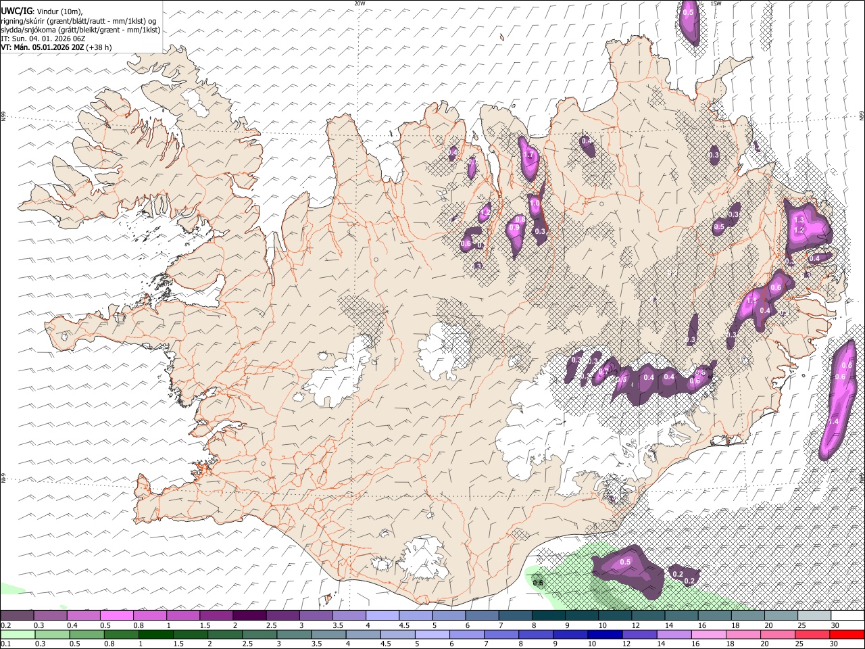Select the top-row legend swatch labeled 16
Viewport: 865px width, 649px height.
tap(714, 616)
